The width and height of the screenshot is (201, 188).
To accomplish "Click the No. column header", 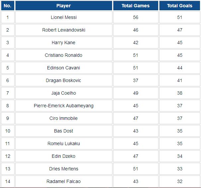I will point(8,6).
